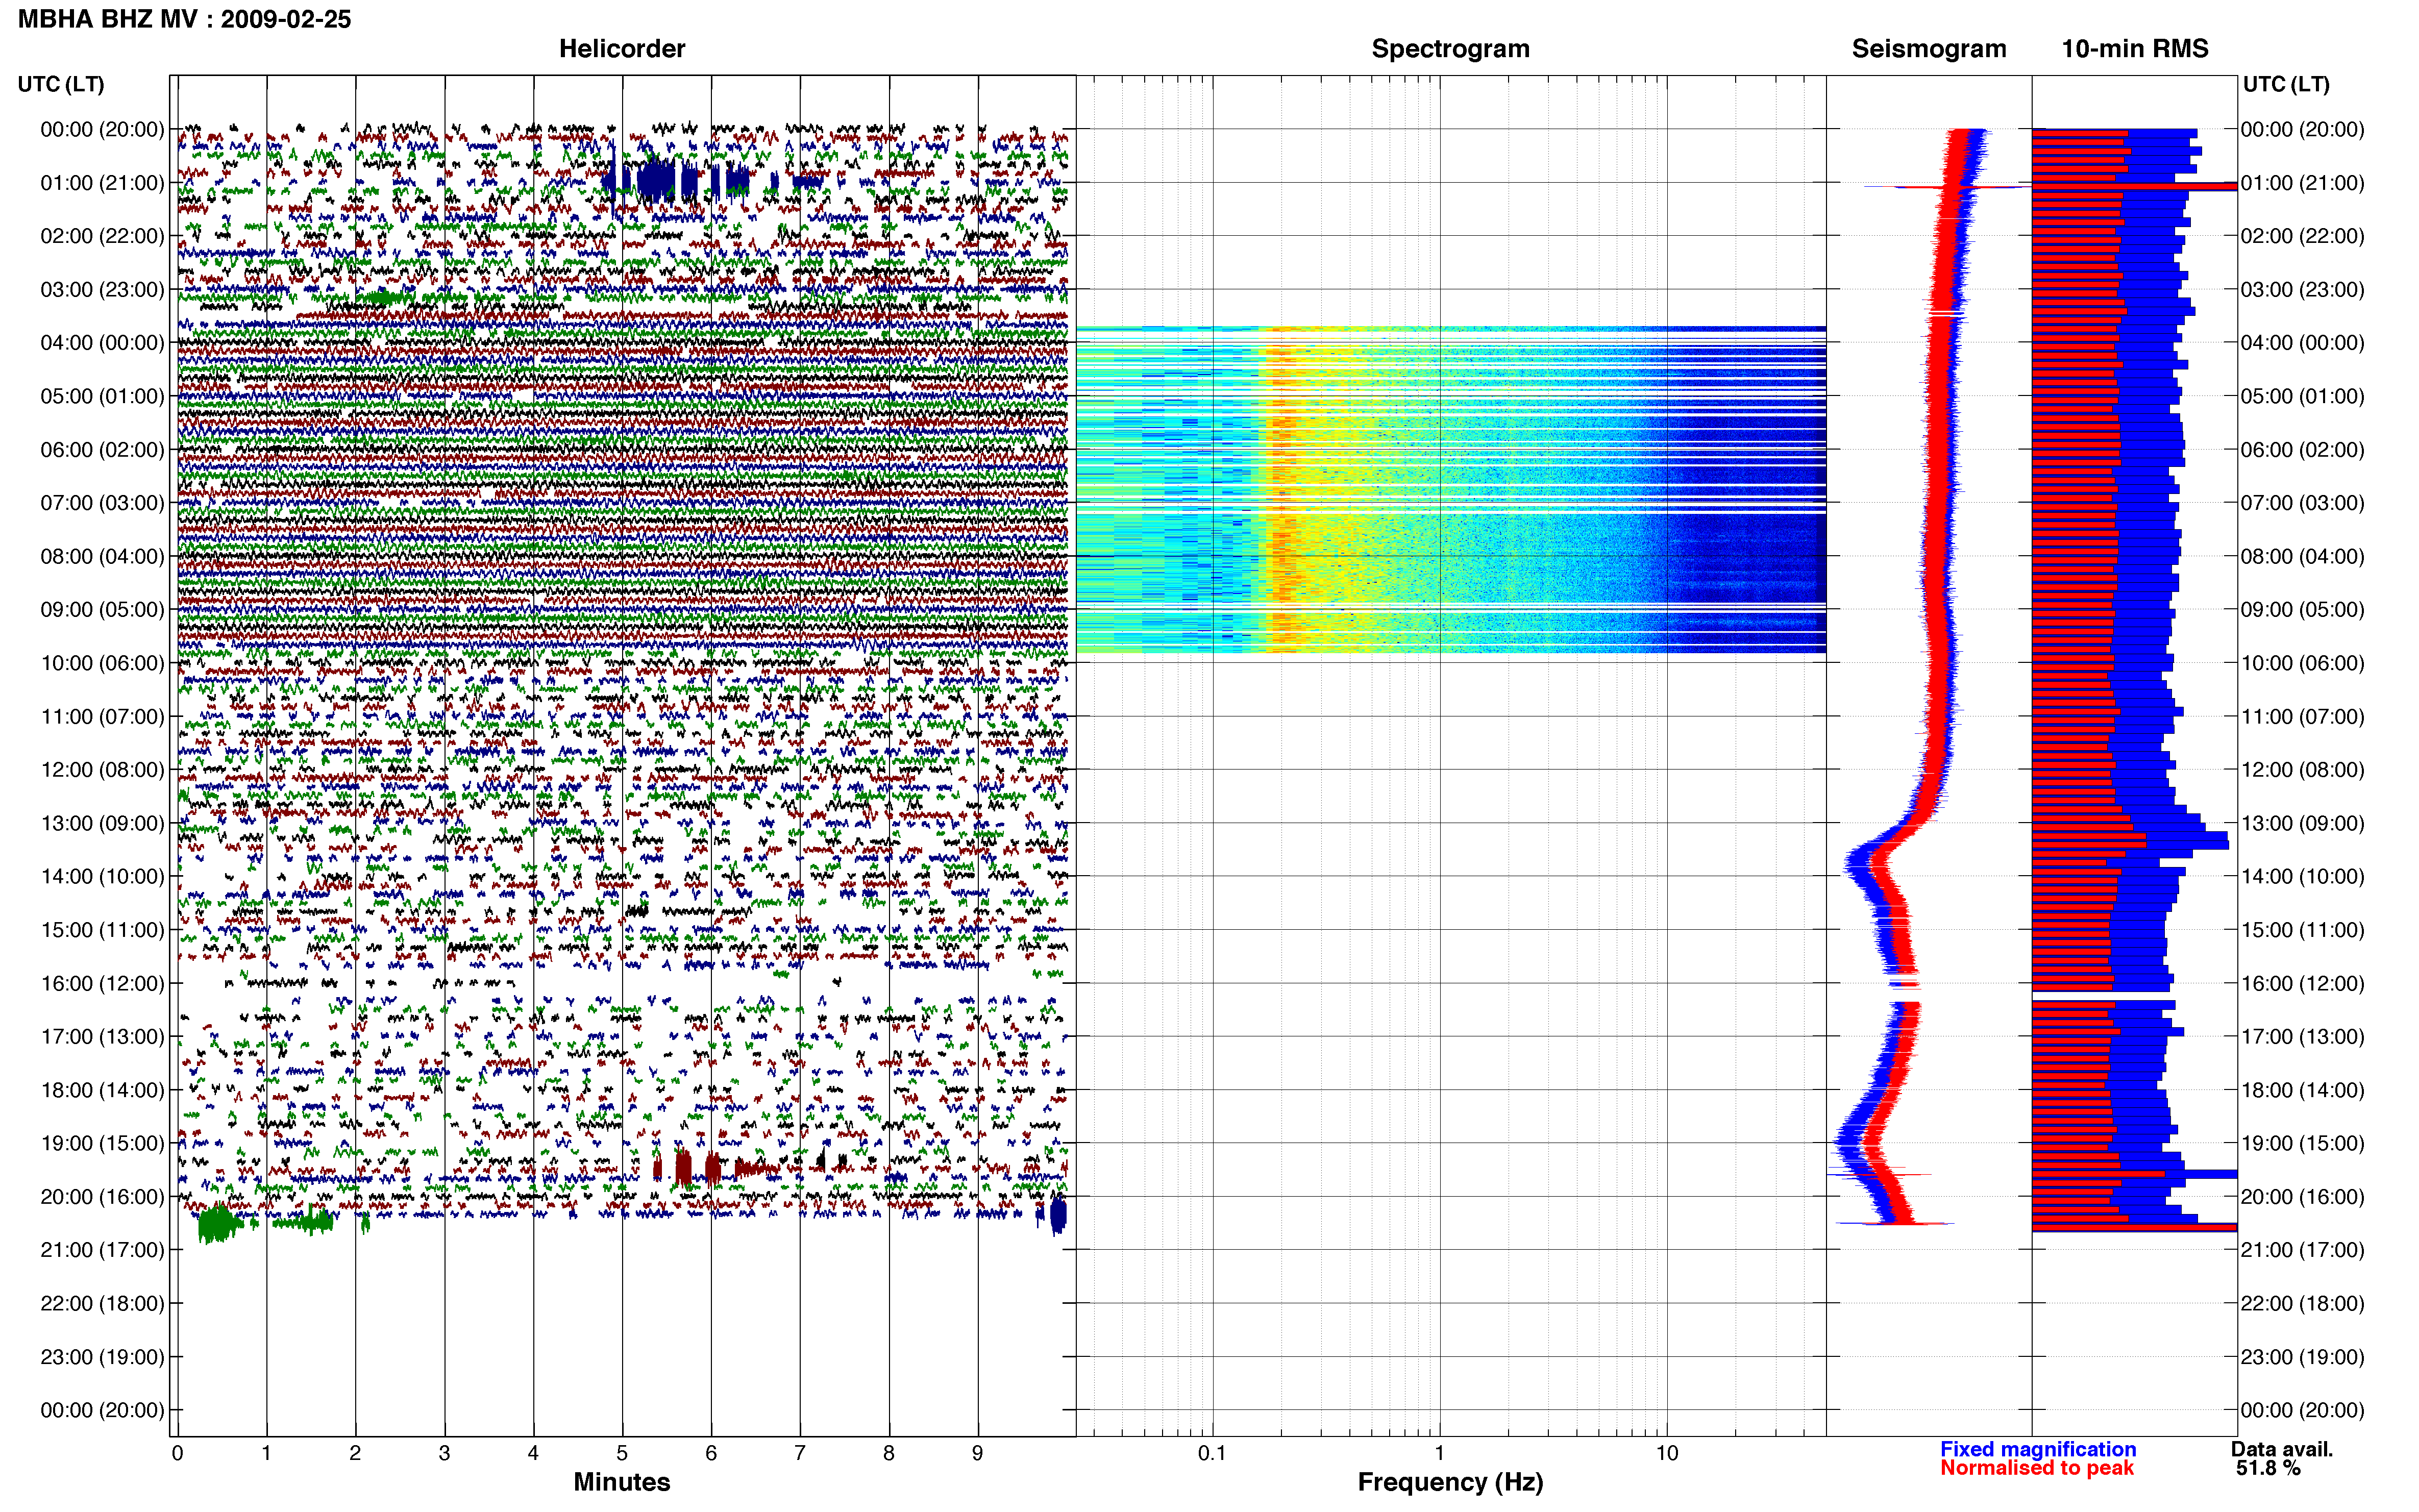Viewport: 2419px width, 1512px height.
Task: Click the frequency tick label '0.1'
Action: (1212, 1453)
